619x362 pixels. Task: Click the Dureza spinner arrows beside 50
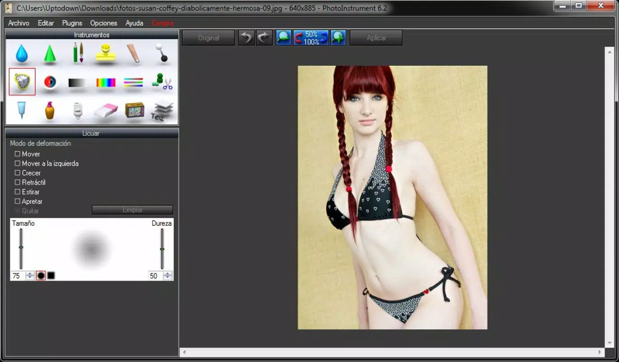(168, 276)
